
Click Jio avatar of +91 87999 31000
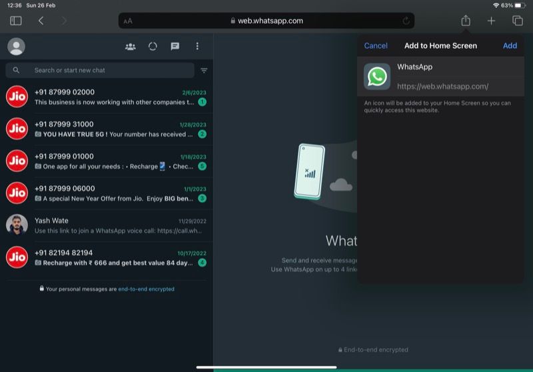click(x=17, y=129)
